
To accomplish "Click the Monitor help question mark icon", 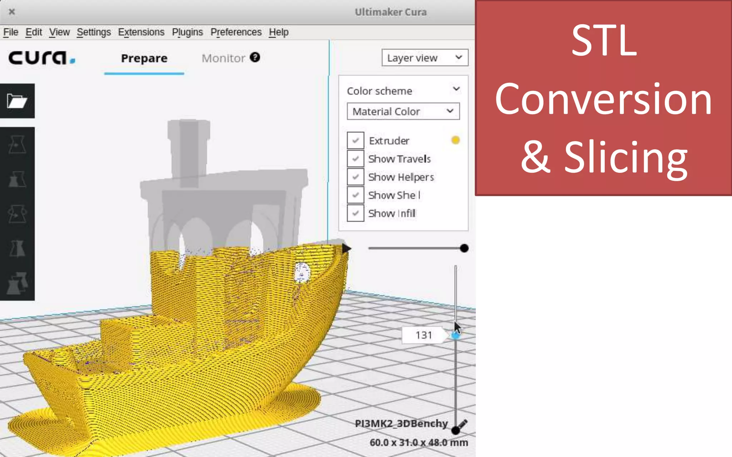I will click(255, 57).
